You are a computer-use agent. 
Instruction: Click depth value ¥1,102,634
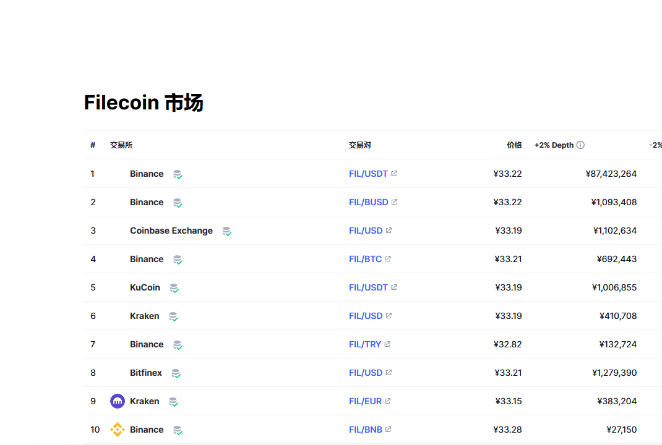[615, 231]
